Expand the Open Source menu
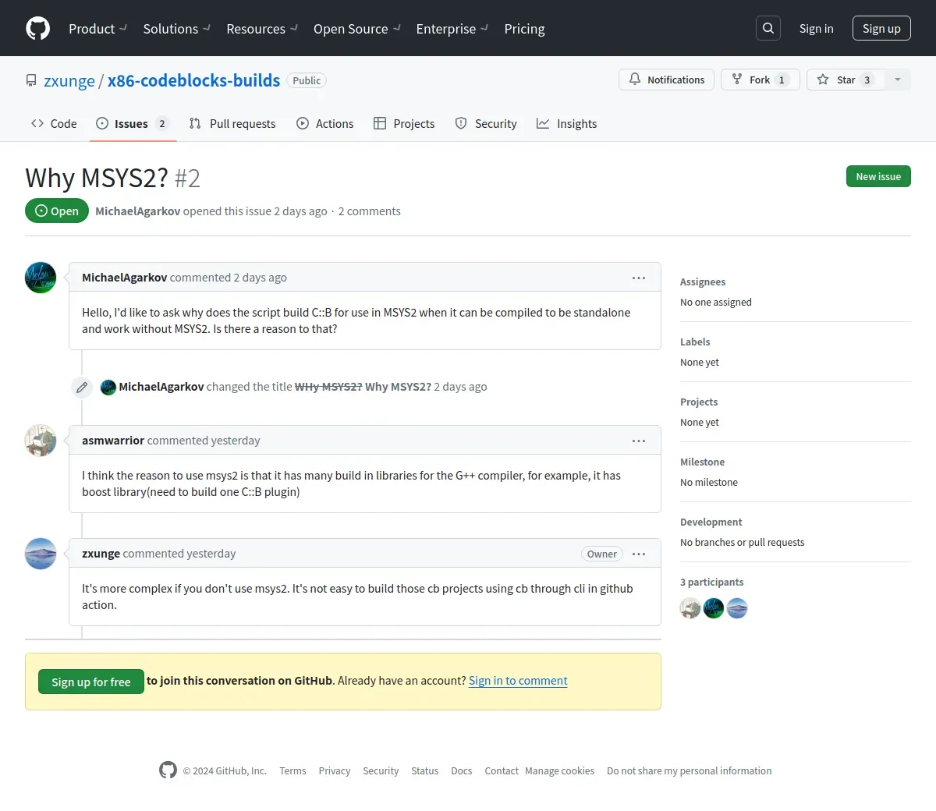The height and width of the screenshot is (811, 936). (x=357, y=29)
